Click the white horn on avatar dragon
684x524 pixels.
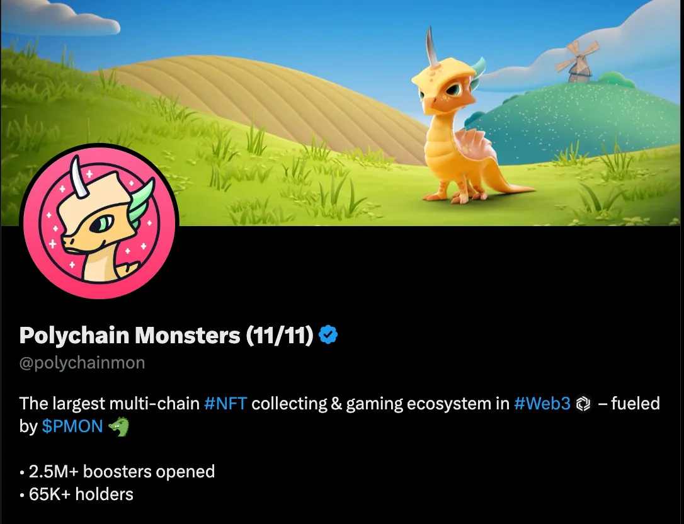point(79,178)
